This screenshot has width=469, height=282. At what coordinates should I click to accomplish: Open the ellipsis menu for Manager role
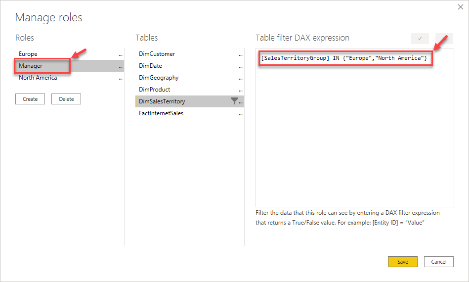pyautogui.click(x=121, y=66)
